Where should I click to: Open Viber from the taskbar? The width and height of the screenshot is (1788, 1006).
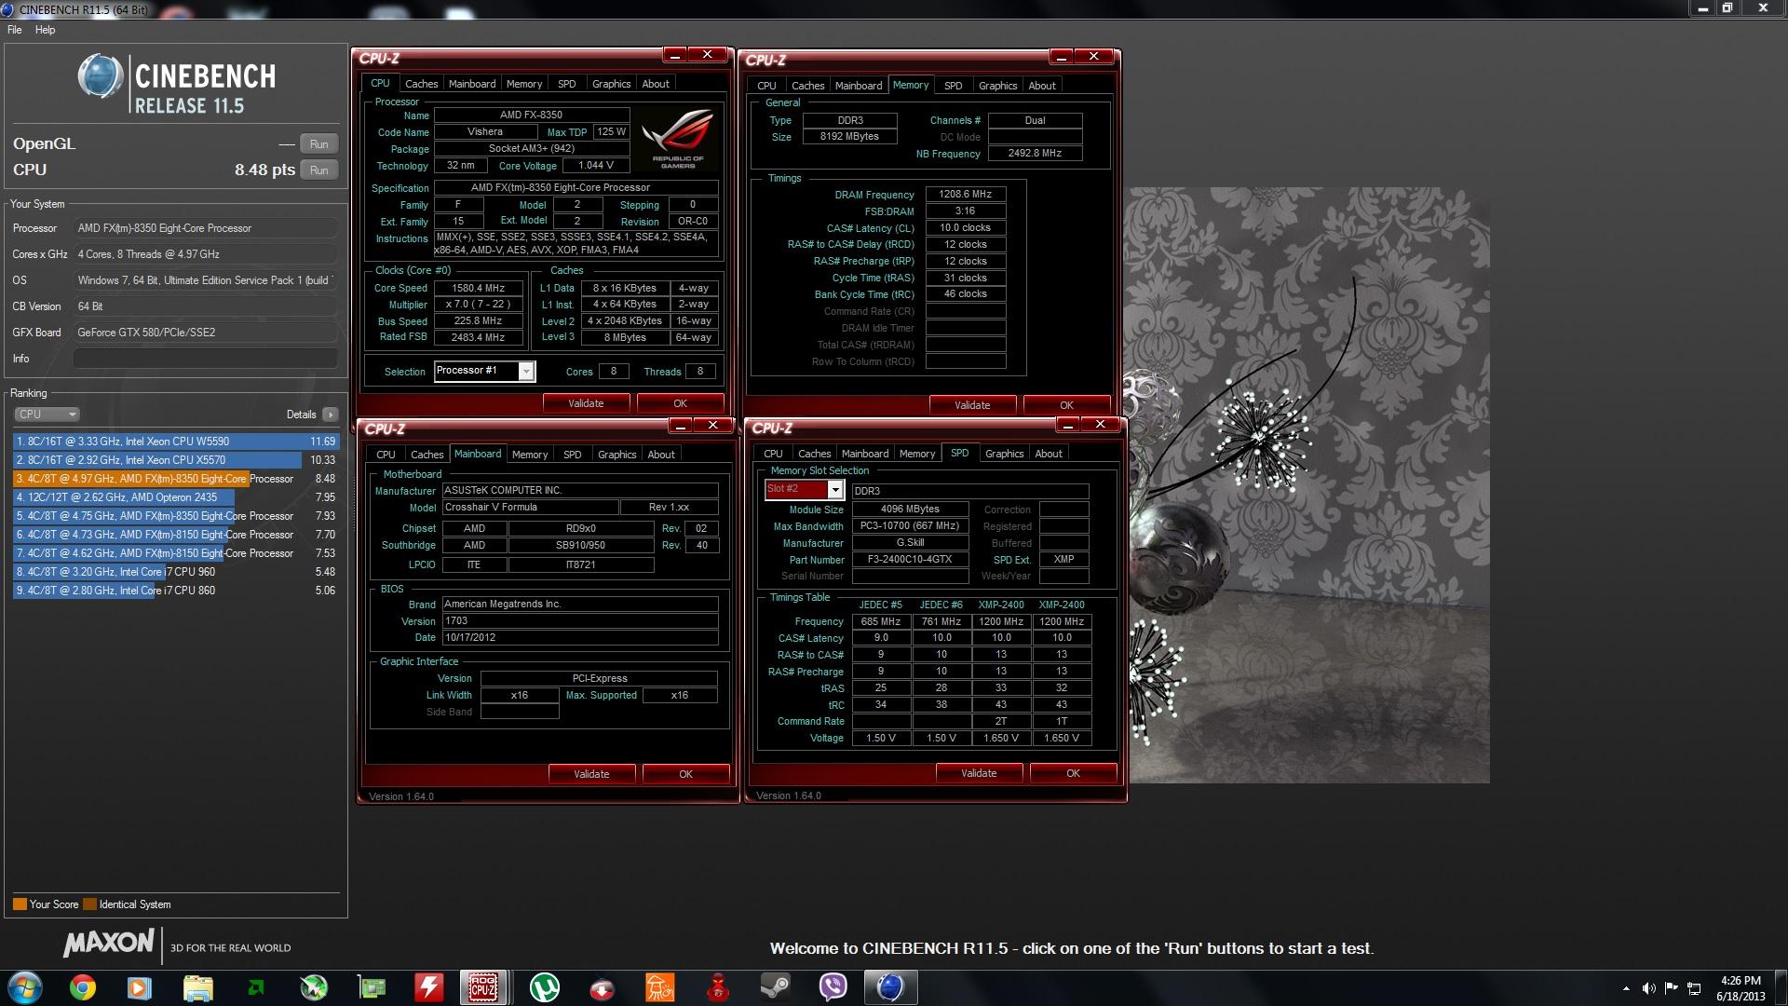(833, 987)
